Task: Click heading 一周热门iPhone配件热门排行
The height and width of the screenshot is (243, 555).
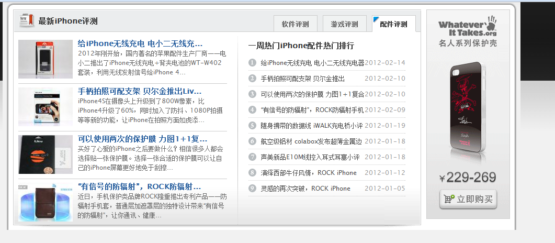Action: (301, 46)
